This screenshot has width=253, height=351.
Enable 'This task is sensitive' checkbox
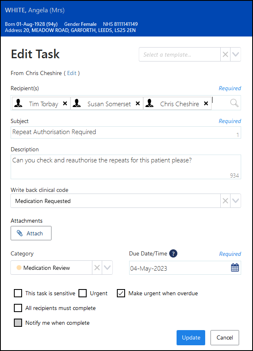[x=18, y=293]
